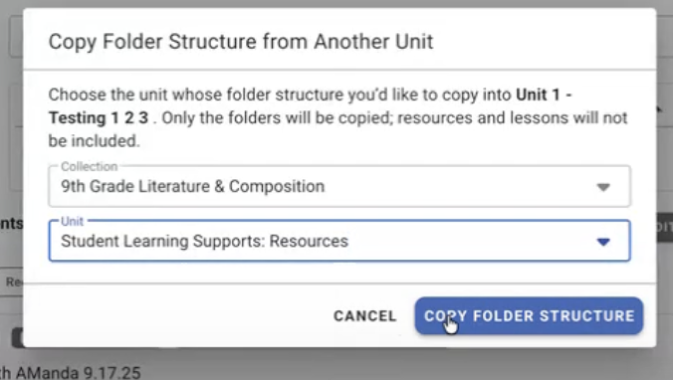Image resolution: width=673 pixels, height=380 pixels.
Task: Select the partially visible Re tab behind dialog
Action: [x=12, y=282]
